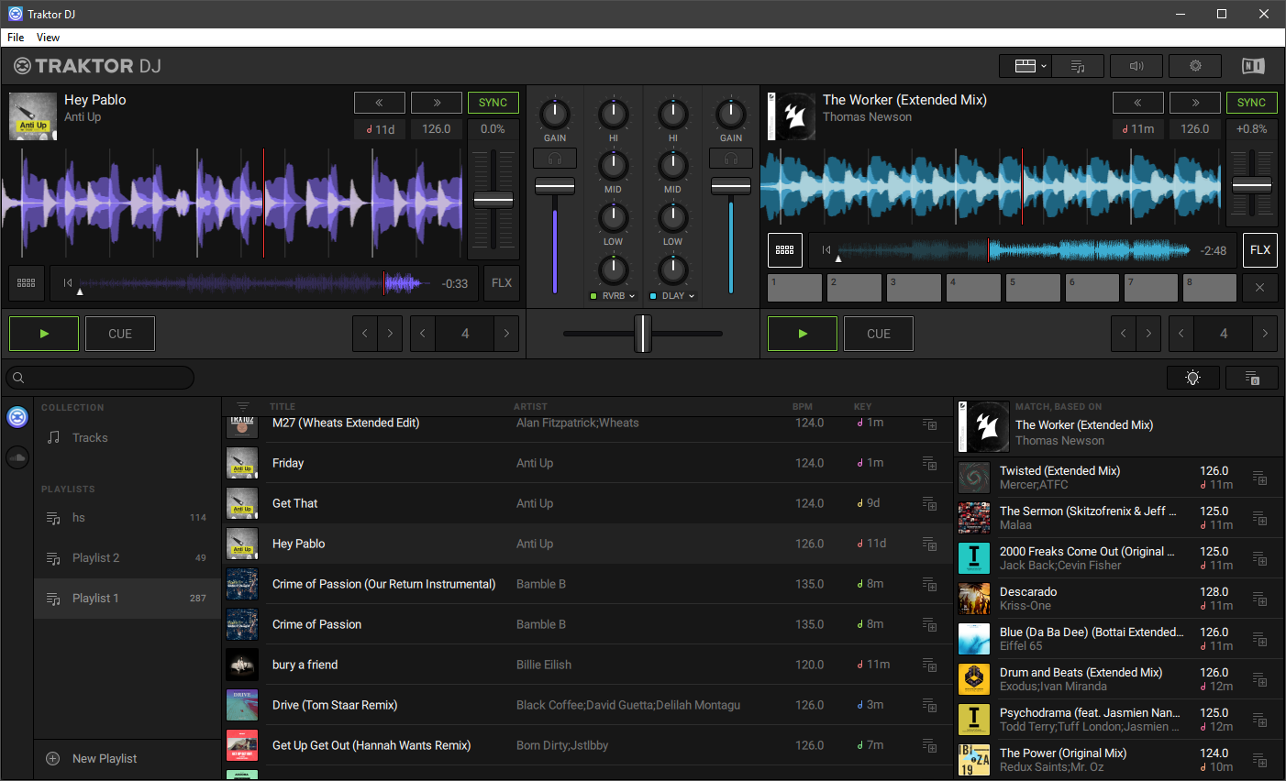This screenshot has width=1286, height=781.
Task: Select track Drive (Tom Staar Remix)
Action: (x=587, y=705)
